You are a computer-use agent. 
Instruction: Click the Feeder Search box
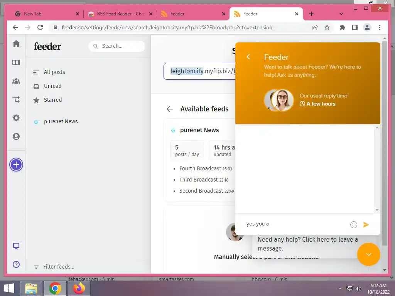[116, 46]
